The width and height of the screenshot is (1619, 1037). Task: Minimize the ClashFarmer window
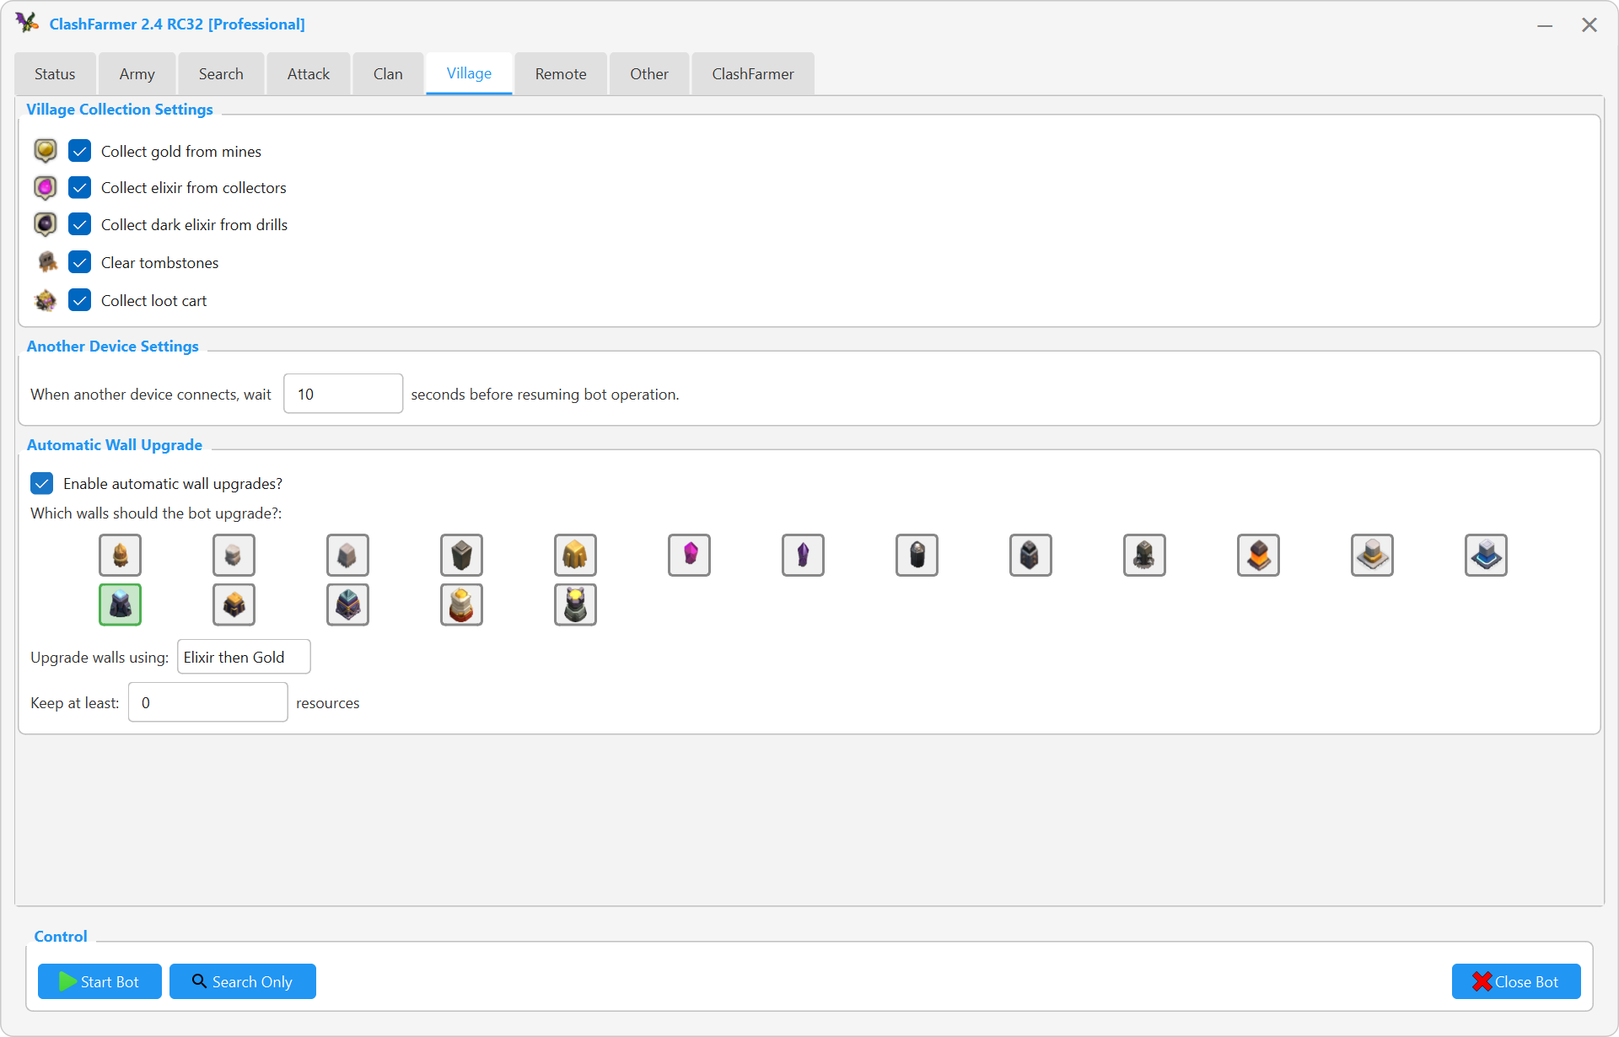1545,25
